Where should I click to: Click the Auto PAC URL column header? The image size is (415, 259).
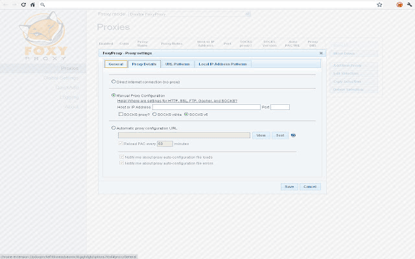click(x=292, y=43)
